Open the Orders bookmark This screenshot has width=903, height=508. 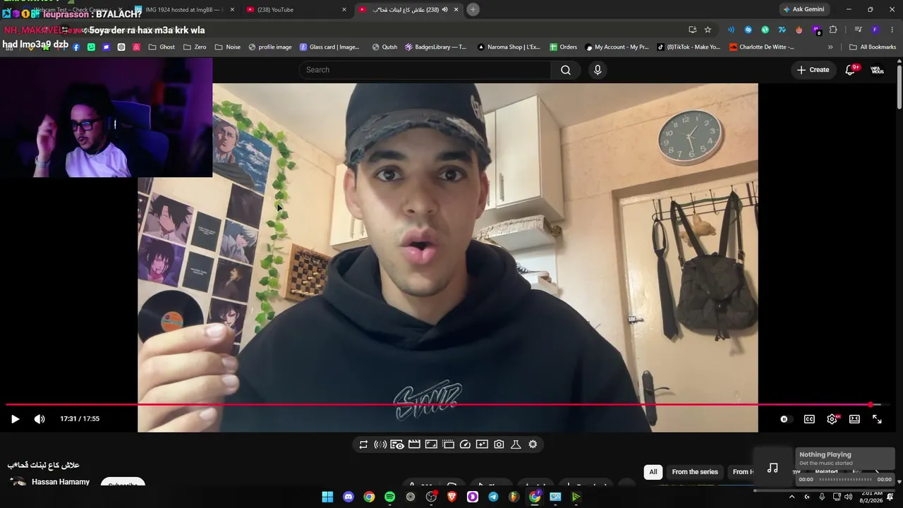coord(563,47)
